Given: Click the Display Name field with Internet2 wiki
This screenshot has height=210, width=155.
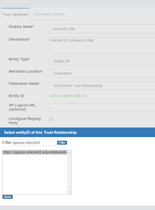Looking at the screenshot, I should click(x=102, y=29).
